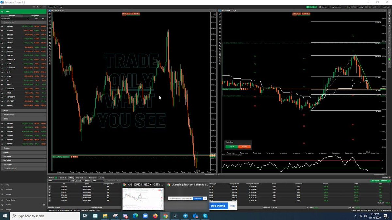This screenshot has width=392, height=220.
Task: Open the hamburger menu above Trade
Action: pos(2,7)
